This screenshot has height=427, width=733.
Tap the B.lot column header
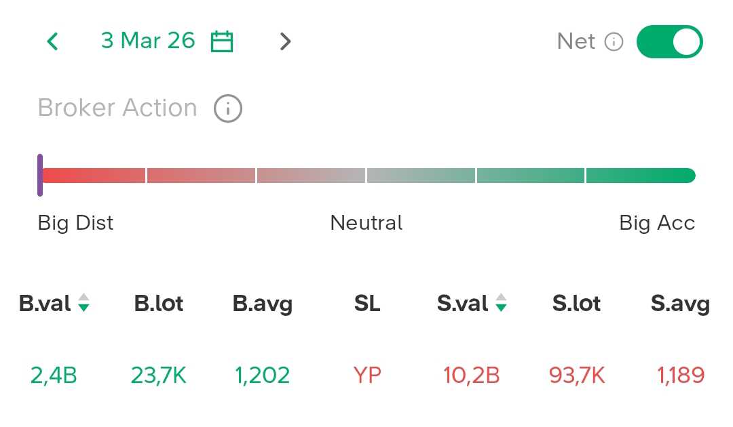tap(159, 304)
